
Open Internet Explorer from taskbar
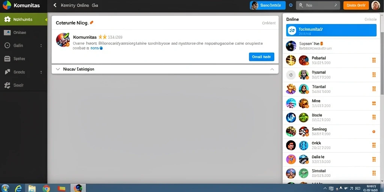pyautogui.click(x=18, y=188)
